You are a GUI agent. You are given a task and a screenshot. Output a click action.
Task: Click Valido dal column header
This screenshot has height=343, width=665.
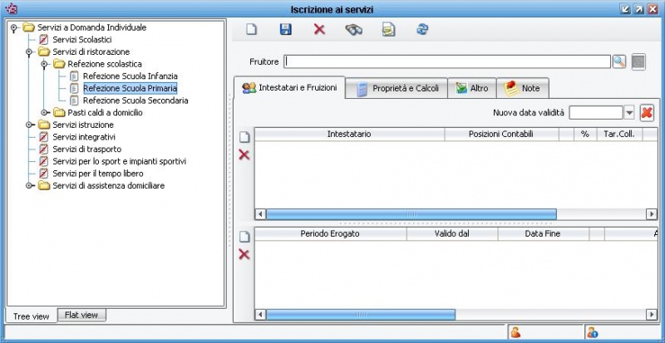pyautogui.click(x=452, y=233)
